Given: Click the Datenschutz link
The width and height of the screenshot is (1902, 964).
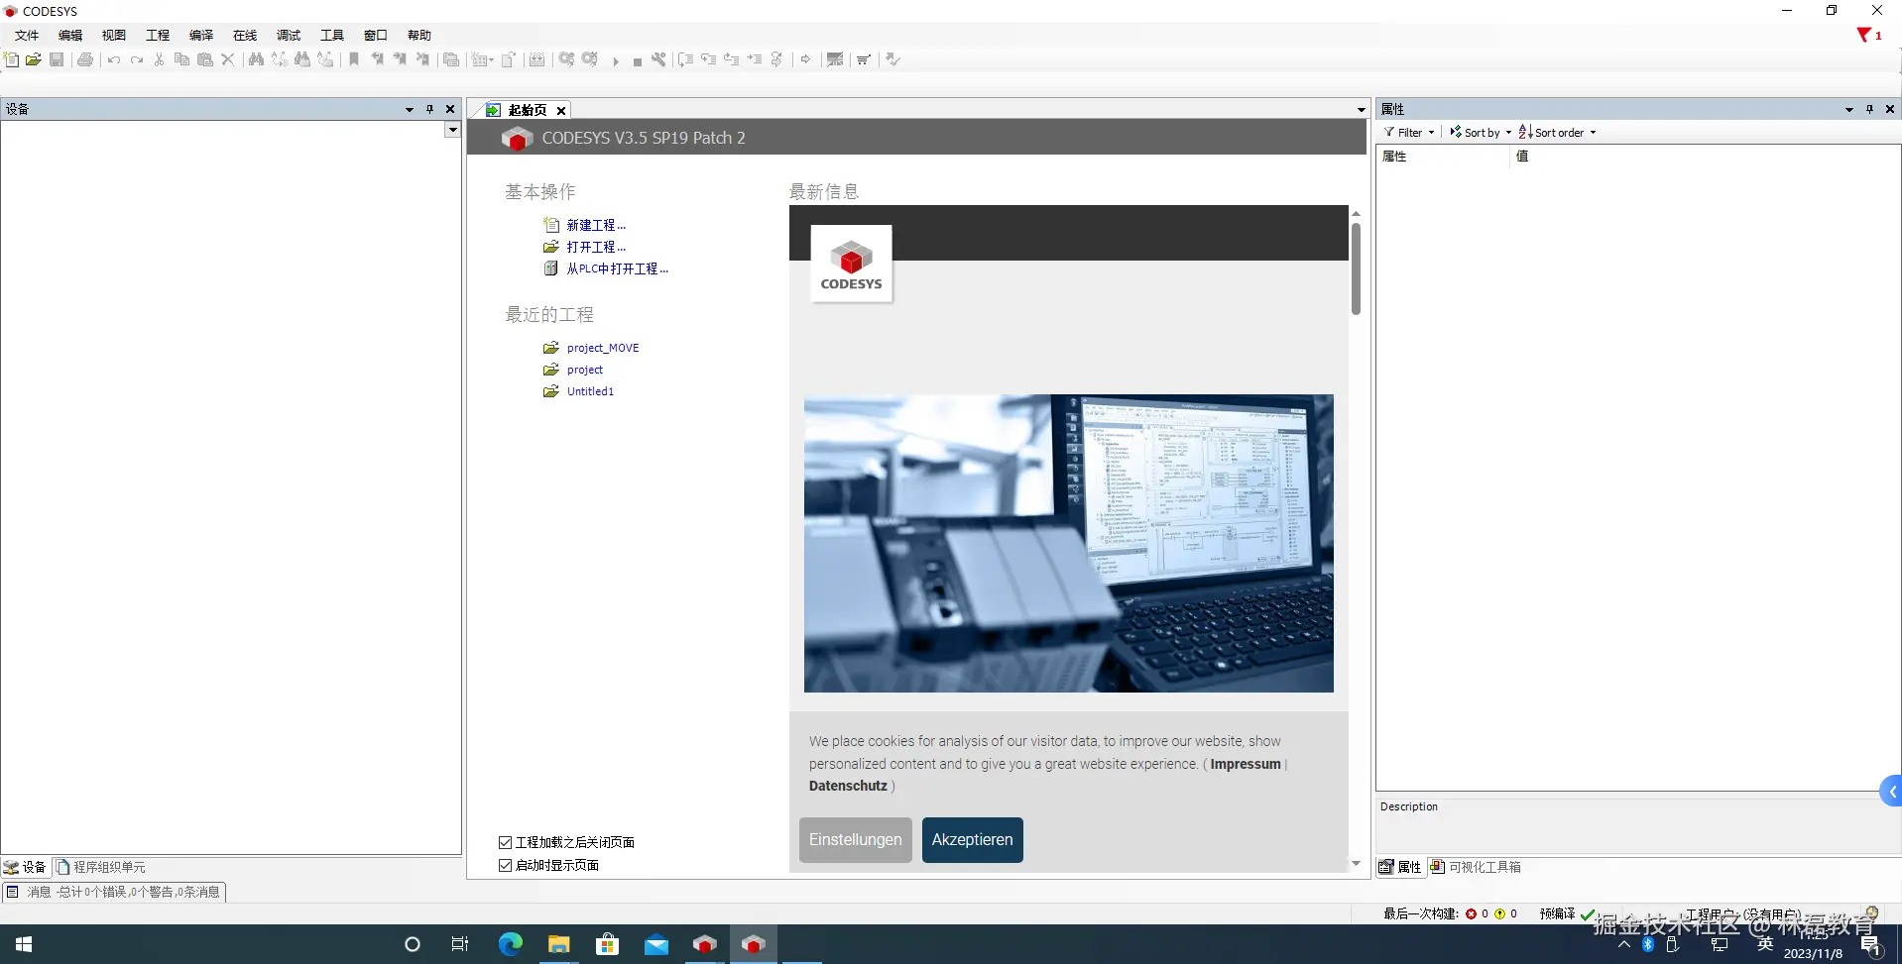Looking at the screenshot, I should click(848, 786).
